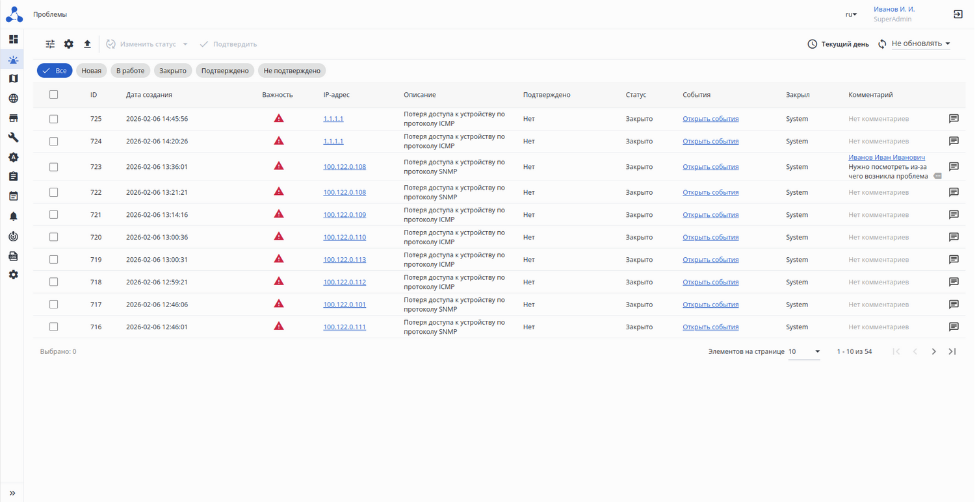Open the 'Иванов Иван Иванович' comment author link
Image resolution: width=977 pixels, height=502 pixels.
[x=887, y=157]
